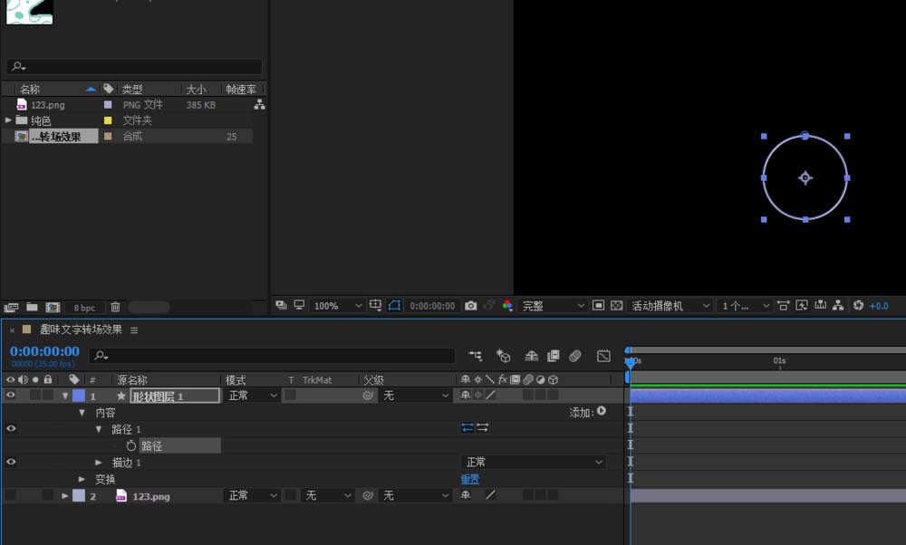906x545 pixels.
Task: Toggle the transparency grid icon
Action: point(616,306)
